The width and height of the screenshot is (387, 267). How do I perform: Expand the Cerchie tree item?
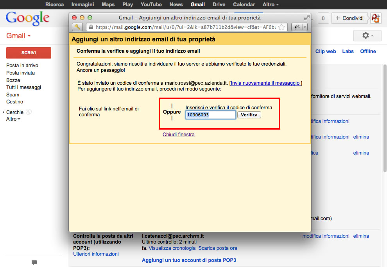click(x=4, y=112)
